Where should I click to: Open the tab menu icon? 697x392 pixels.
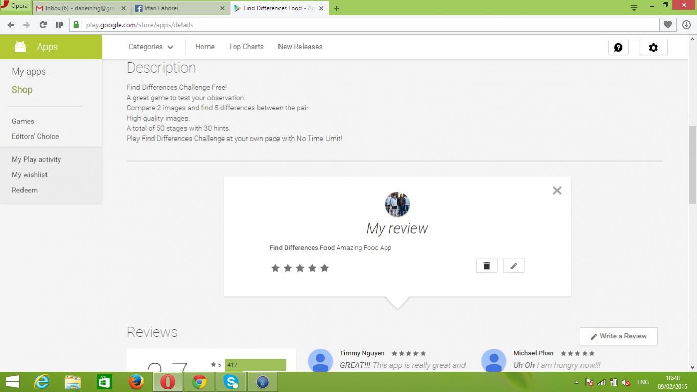pos(634,7)
